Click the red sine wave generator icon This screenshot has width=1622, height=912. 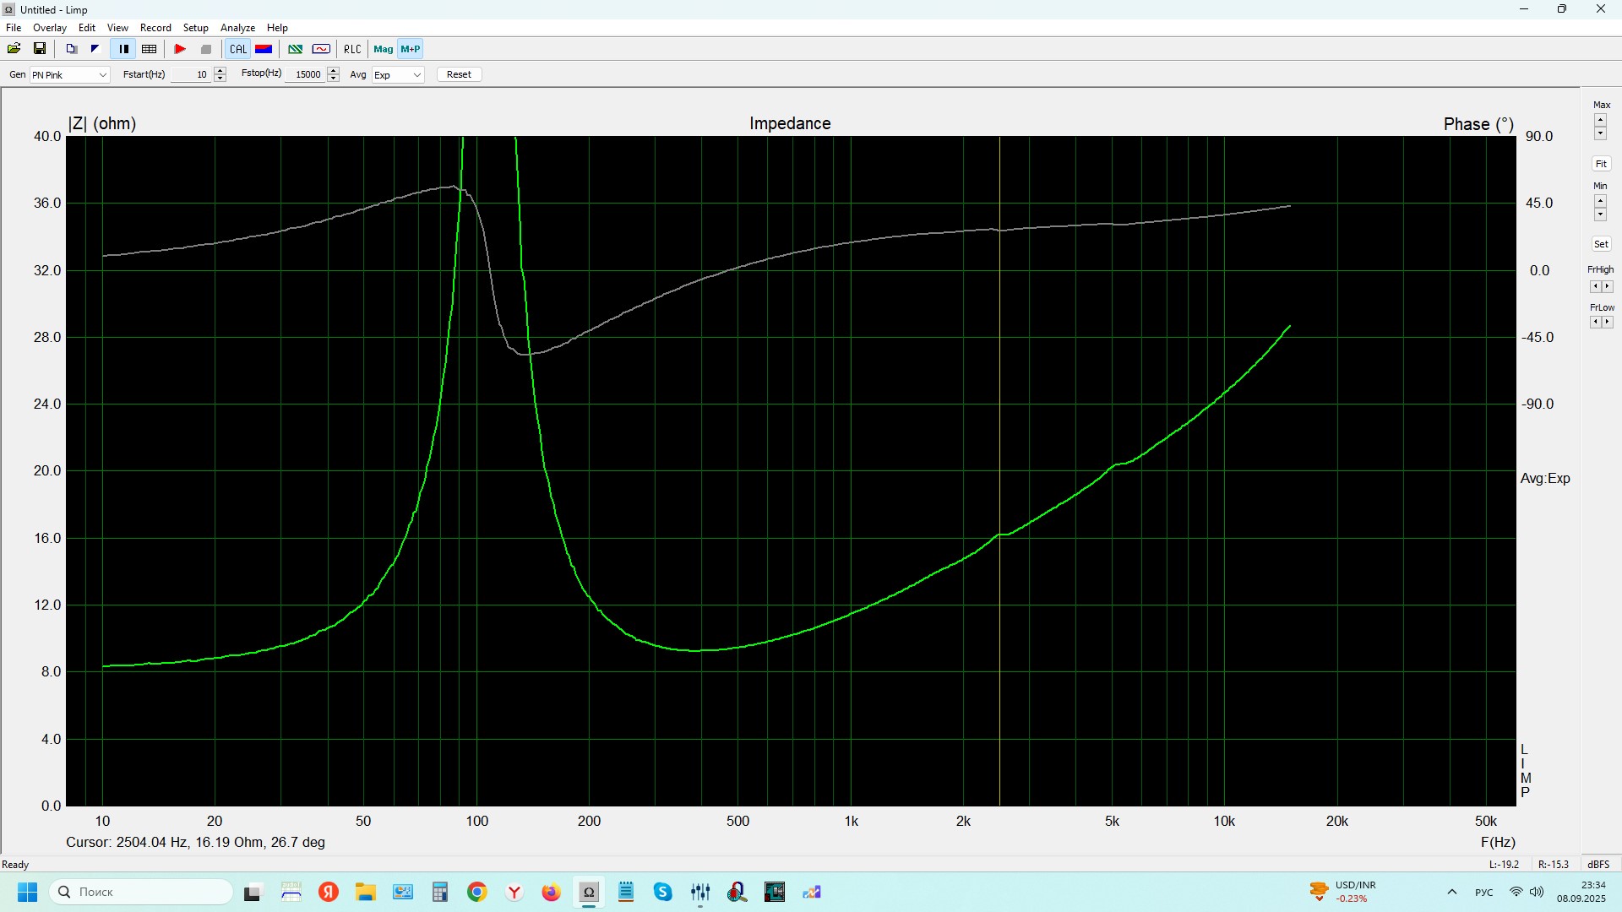321,49
